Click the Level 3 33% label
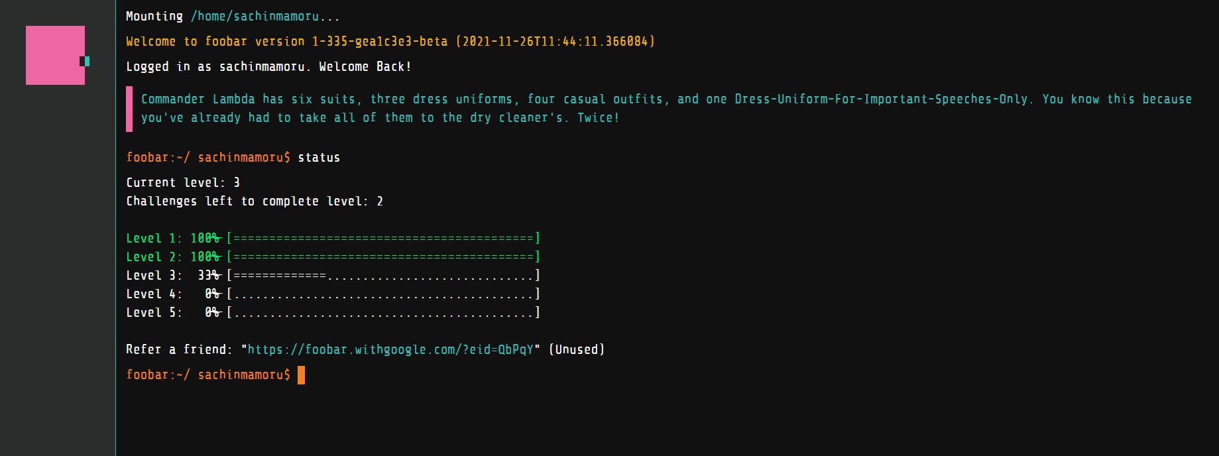Viewport: 1219px width, 456px height. [x=208, y=275]
